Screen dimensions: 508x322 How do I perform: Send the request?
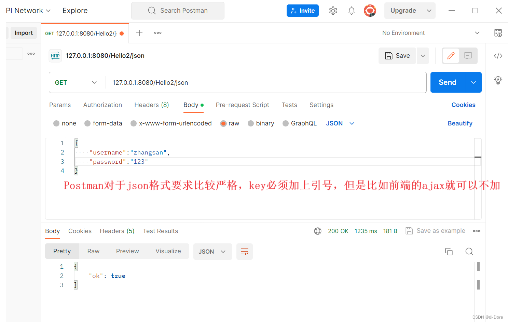[448, 82]
